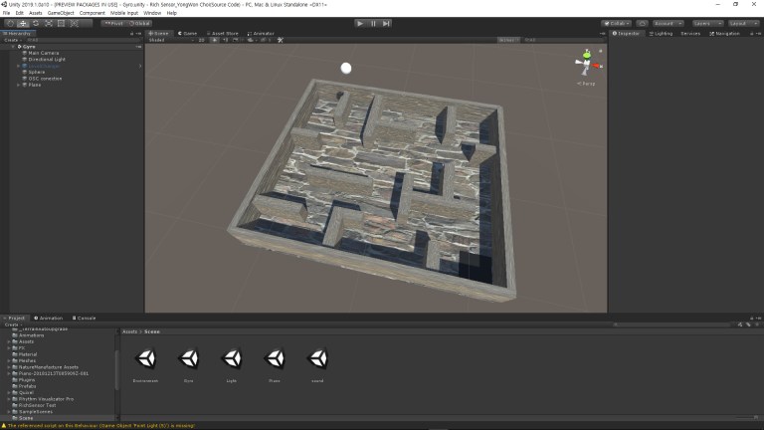The width and height of the screenshot is (764, 430).
Task: Toggle 2D view mode in Scene
Action: click(202, 40)
